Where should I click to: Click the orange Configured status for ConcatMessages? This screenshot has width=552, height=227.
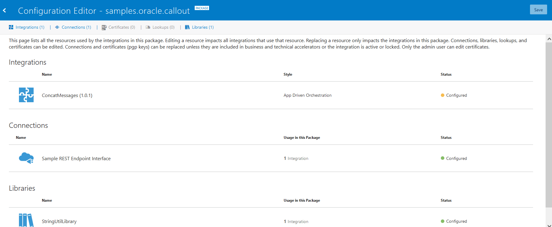coord(454,95)
